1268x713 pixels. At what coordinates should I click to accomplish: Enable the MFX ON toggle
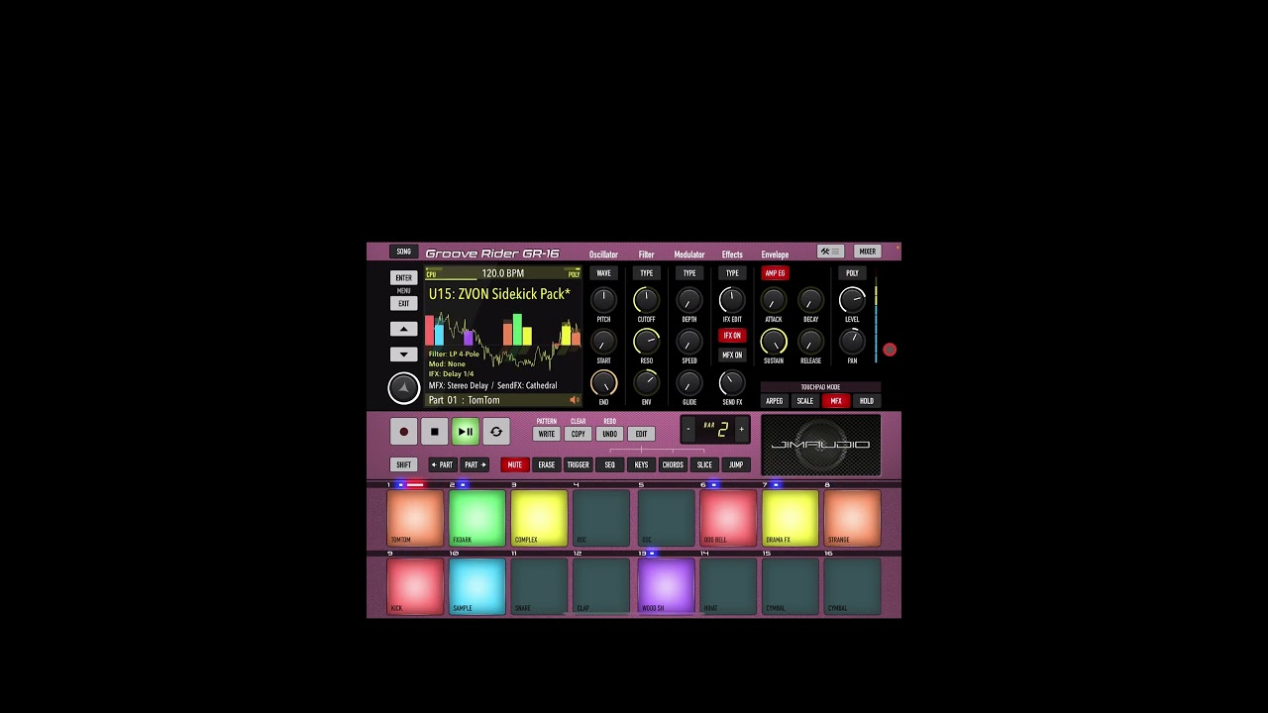click(x=732, y=355)
